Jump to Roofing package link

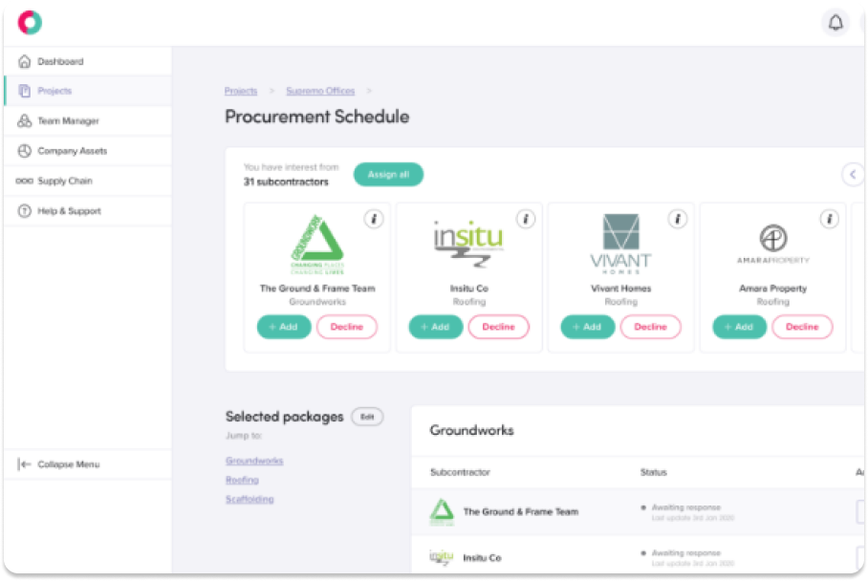(242, 480)
